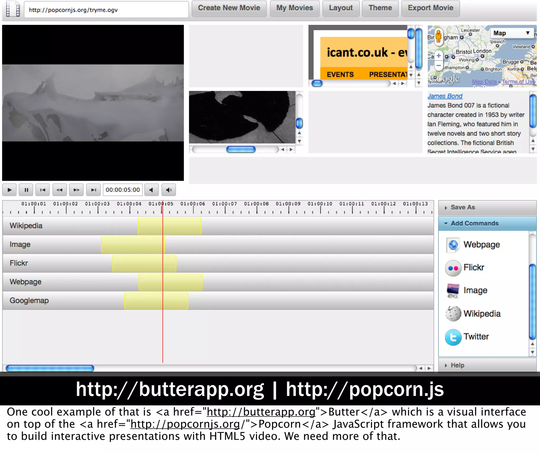
Task: Click the timecode field showing 00:00:05:00
Action: coord(123,190)
